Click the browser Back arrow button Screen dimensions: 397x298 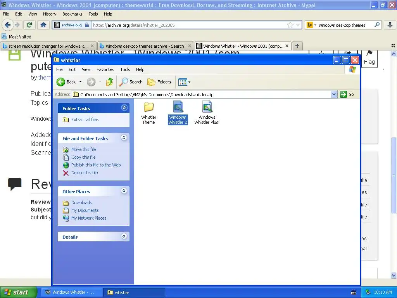pyautogui.click(x=8, y=25)
